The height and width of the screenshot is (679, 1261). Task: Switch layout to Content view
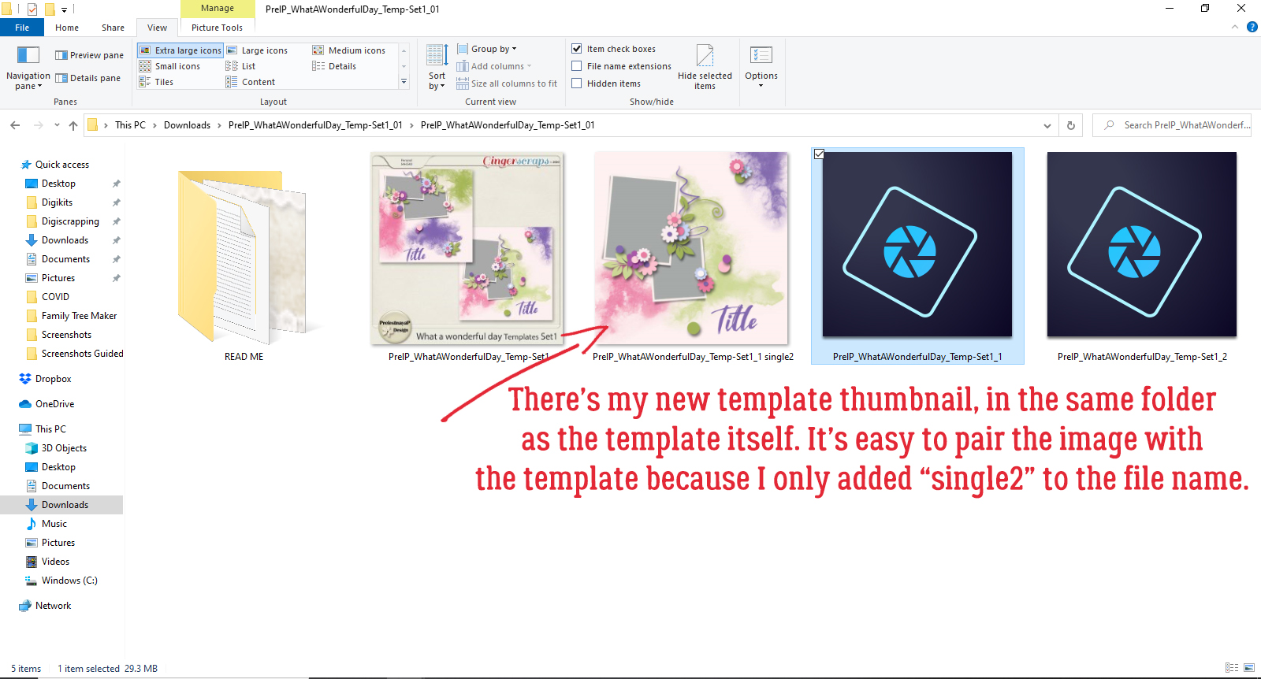tap(251, 82)
